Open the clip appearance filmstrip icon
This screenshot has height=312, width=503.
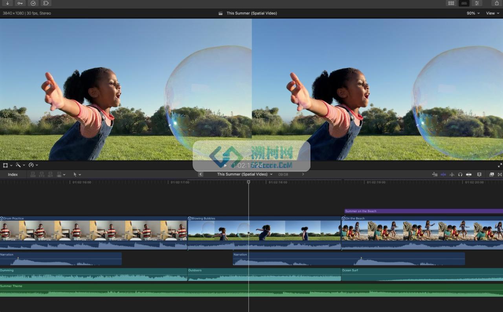click(x=479, y=174)
